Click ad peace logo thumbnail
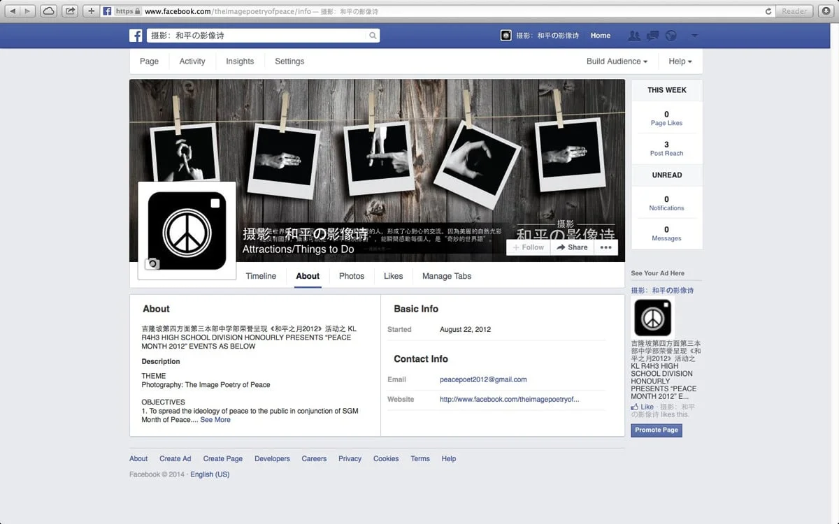This screenshot has height=524, width=839. [x=652, y=317]
